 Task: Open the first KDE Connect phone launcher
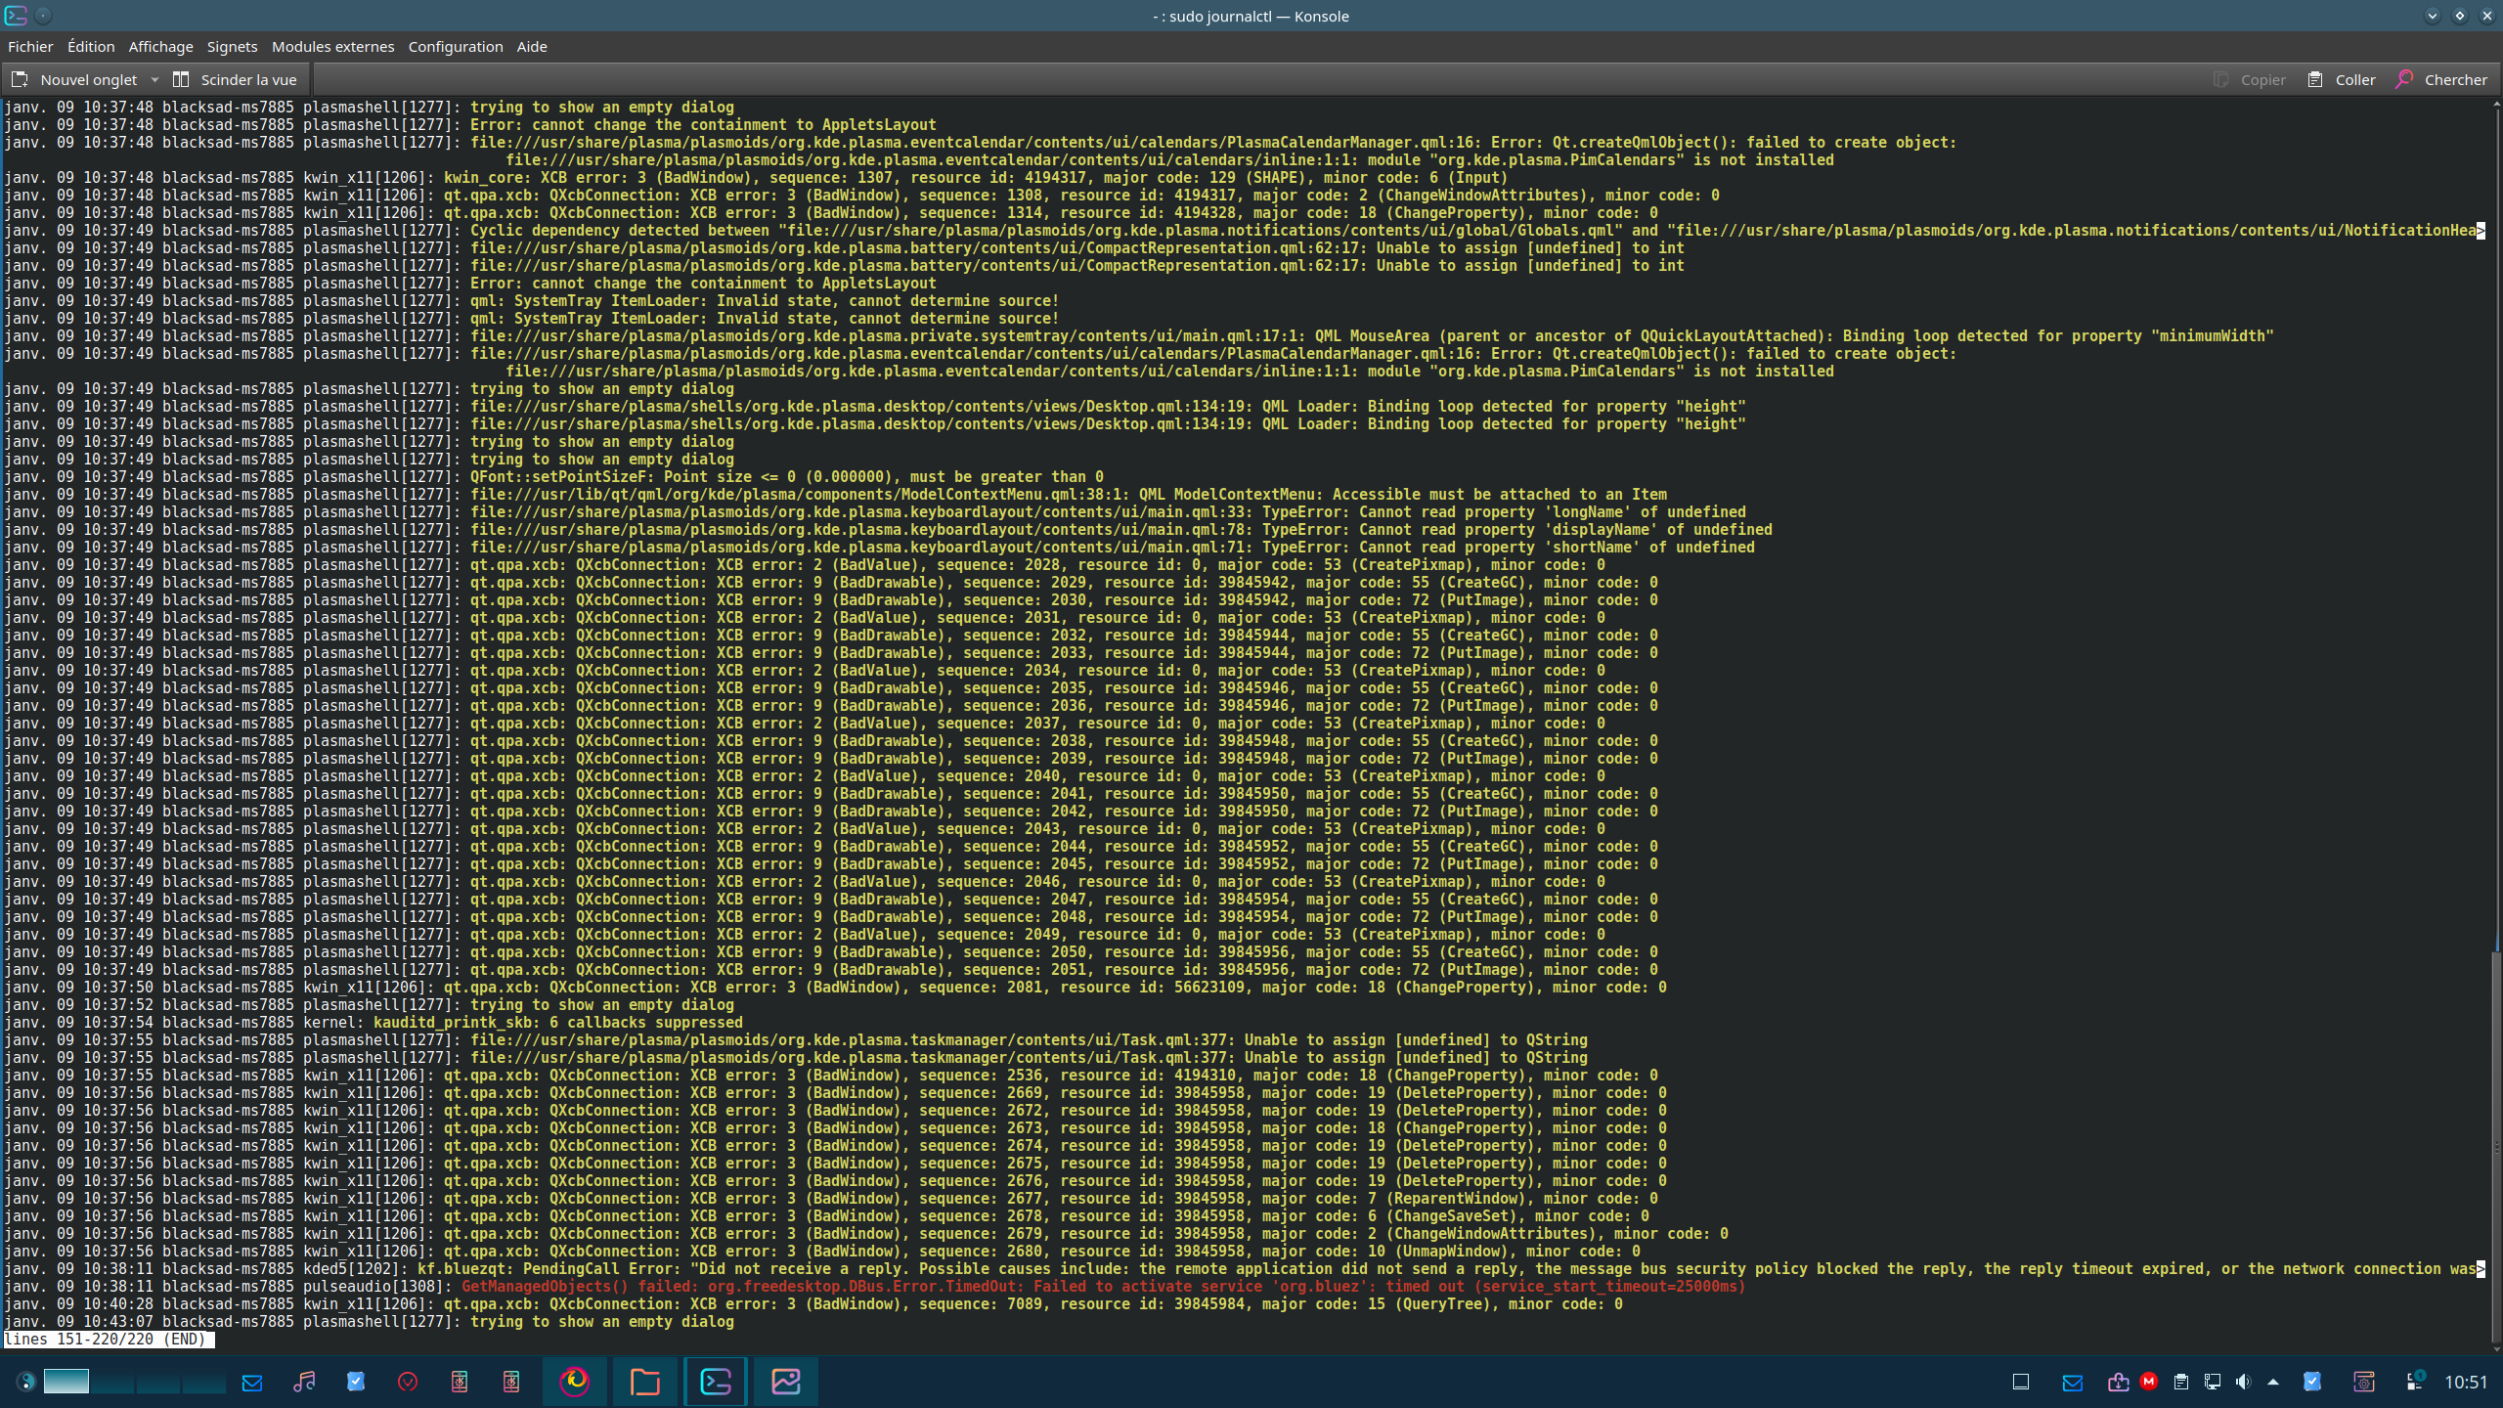(x=460, y=1382)
